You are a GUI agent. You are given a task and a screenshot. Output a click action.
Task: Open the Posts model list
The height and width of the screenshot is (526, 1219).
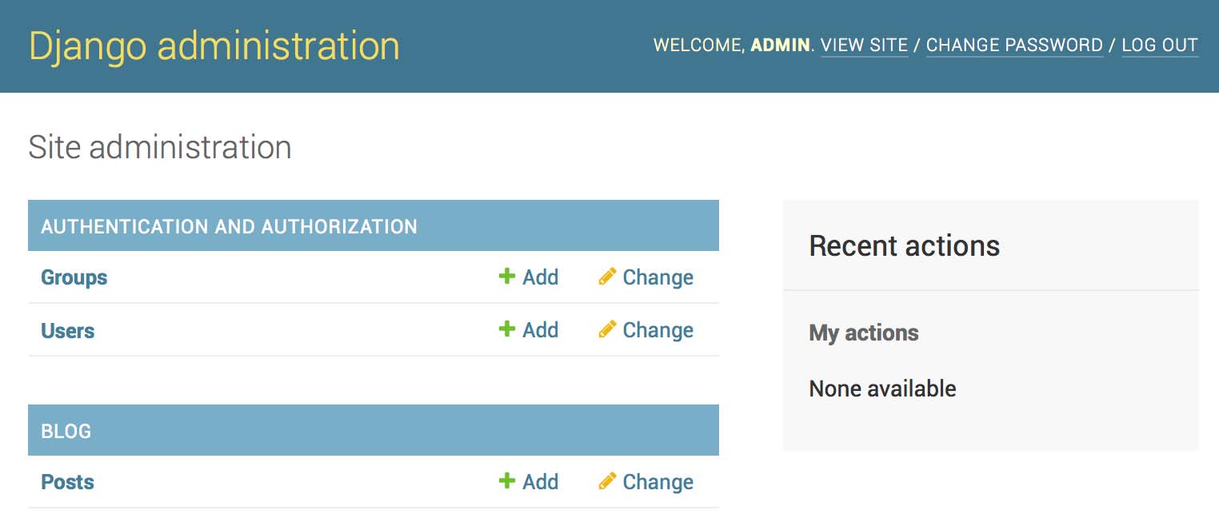pos(68,482)
